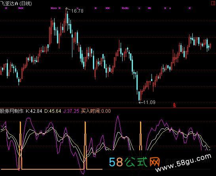Click the J:37.25 indicator value
Screen dimensions: 216x176
pyautogui.click(x=71, y=111)
